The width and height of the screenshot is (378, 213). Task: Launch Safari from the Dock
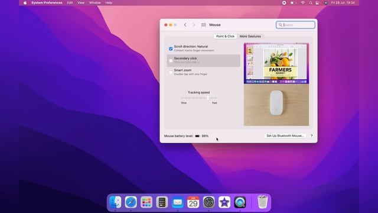point(131,202)
